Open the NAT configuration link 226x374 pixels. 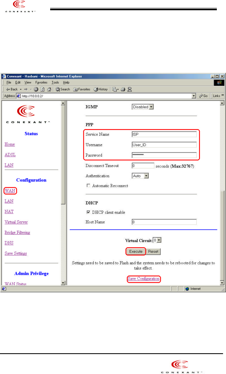point(9,212)
